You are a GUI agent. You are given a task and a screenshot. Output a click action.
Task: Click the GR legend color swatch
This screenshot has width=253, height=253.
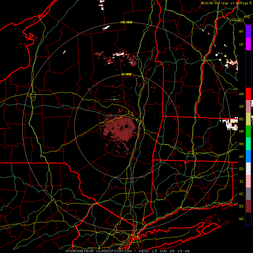click(248, 106)
